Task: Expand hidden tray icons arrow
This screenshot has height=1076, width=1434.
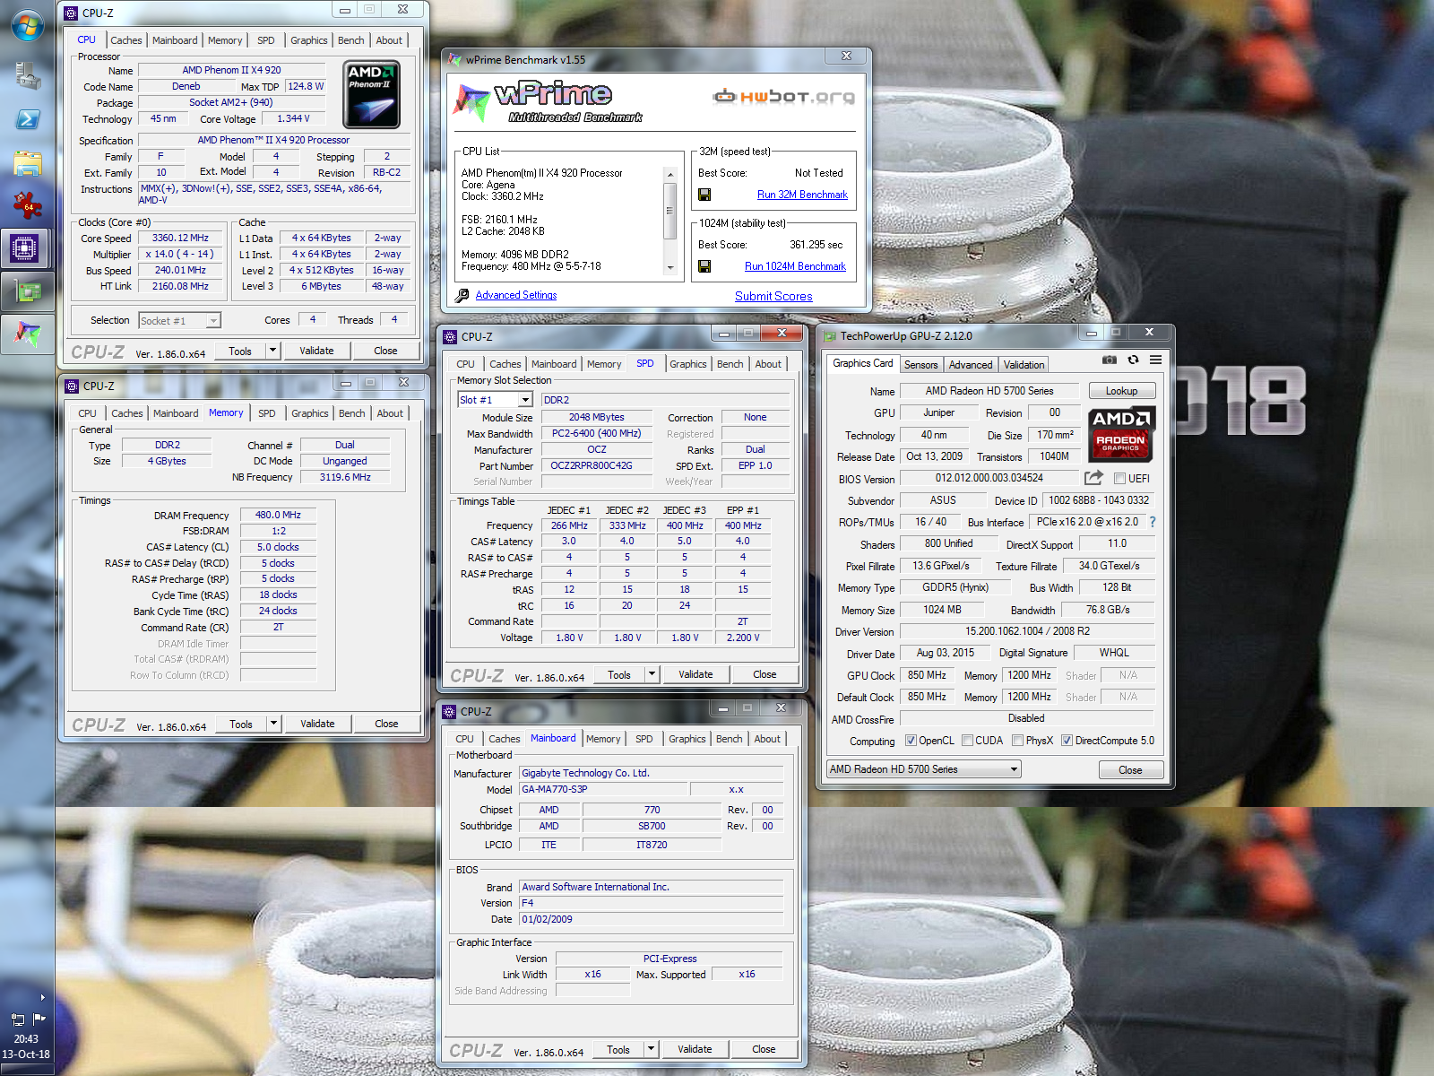Action: [x=42, y=997]
